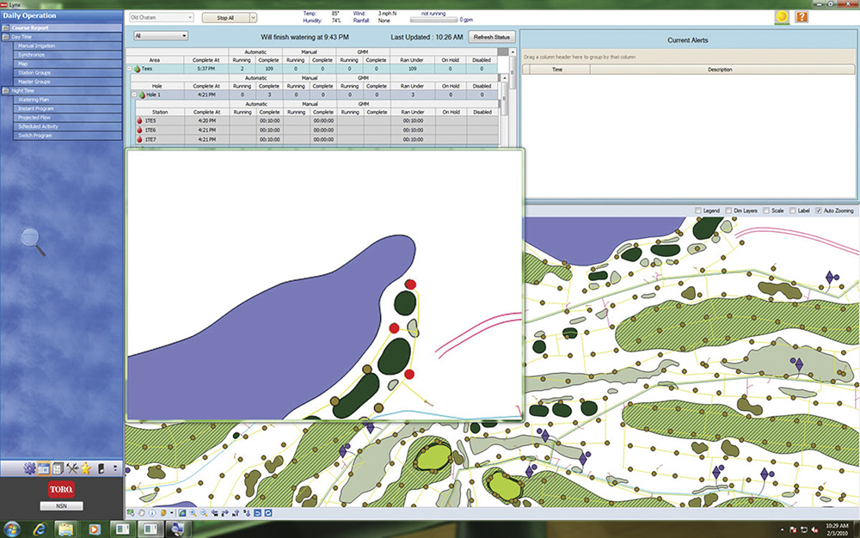
Task: Open Internet Explorer from the taskbar
Action: point(40,527)
